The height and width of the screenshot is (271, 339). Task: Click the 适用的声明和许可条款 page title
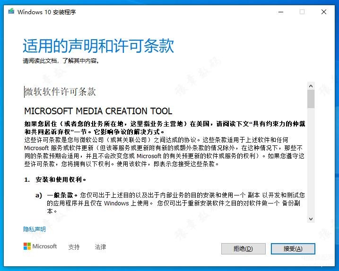coord(98,46)
